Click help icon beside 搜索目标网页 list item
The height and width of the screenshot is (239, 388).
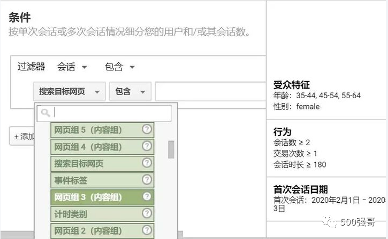coord(147,163)
